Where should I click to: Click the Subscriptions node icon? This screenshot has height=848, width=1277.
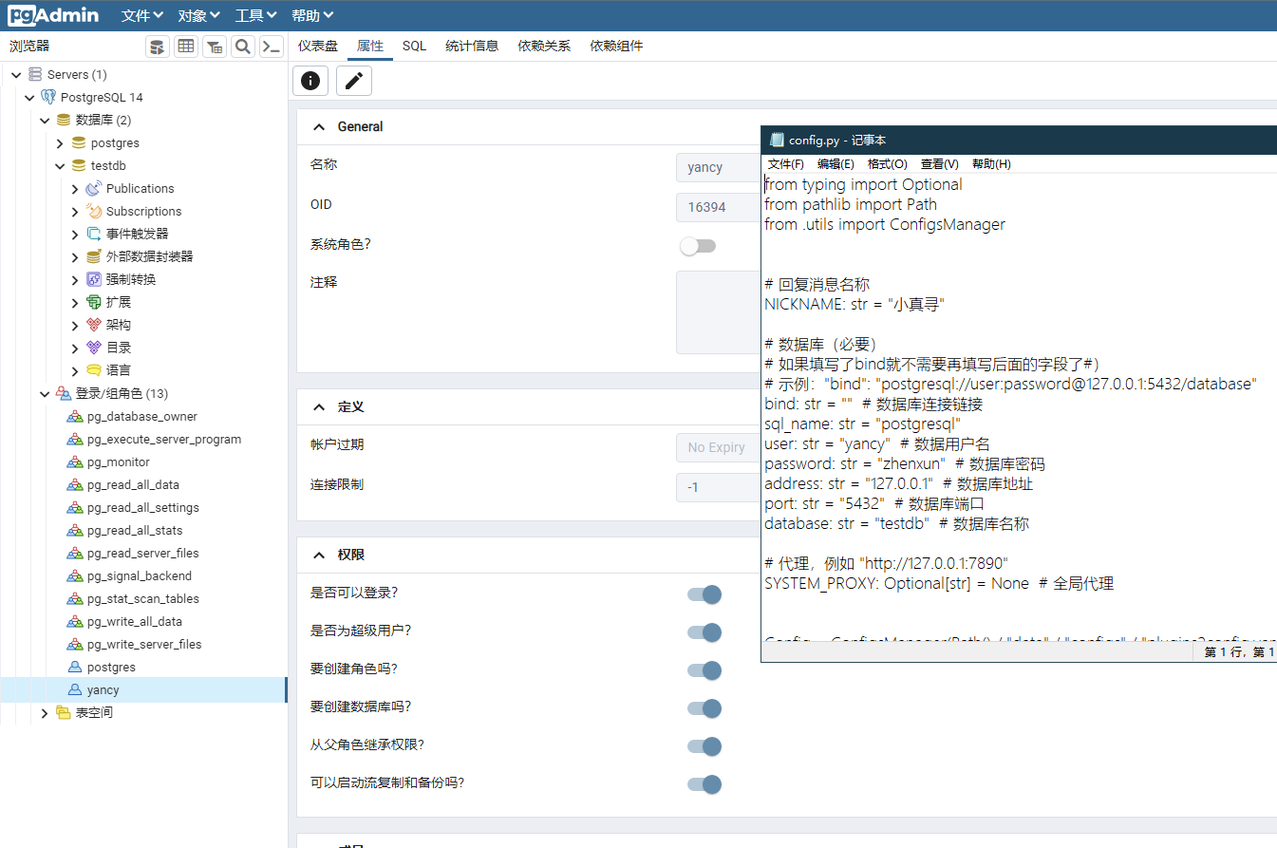click(x=93, y=211)
